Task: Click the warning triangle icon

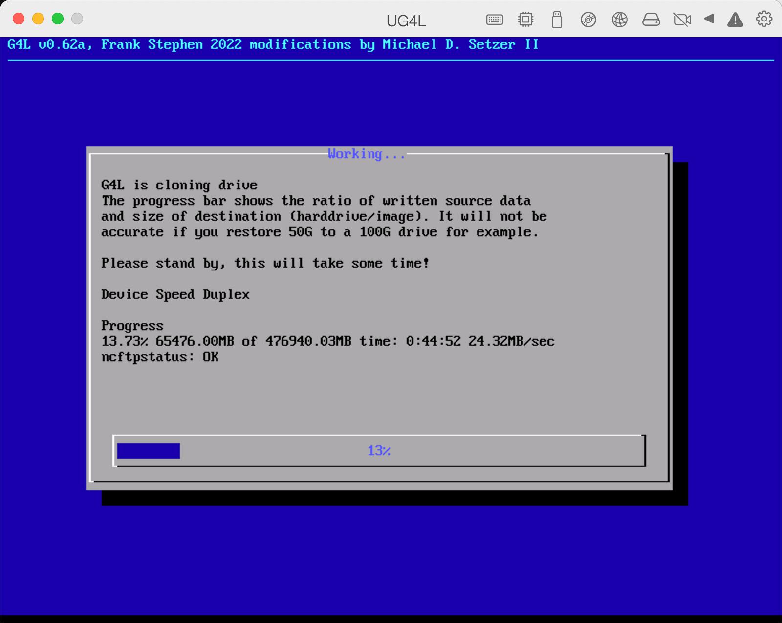Action: [x=735, y=20]
